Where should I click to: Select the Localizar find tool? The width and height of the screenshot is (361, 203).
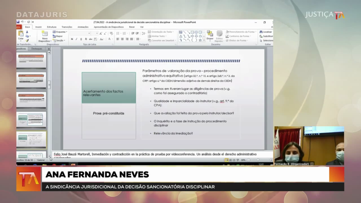[x=266, y=32]
